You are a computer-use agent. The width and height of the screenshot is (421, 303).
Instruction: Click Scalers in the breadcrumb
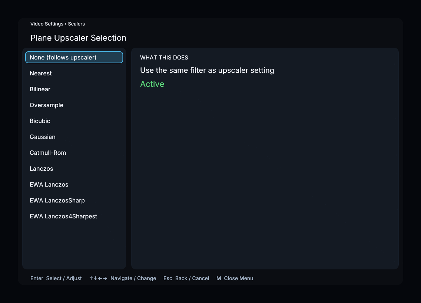pyautogui.click(x=76, y=24)
